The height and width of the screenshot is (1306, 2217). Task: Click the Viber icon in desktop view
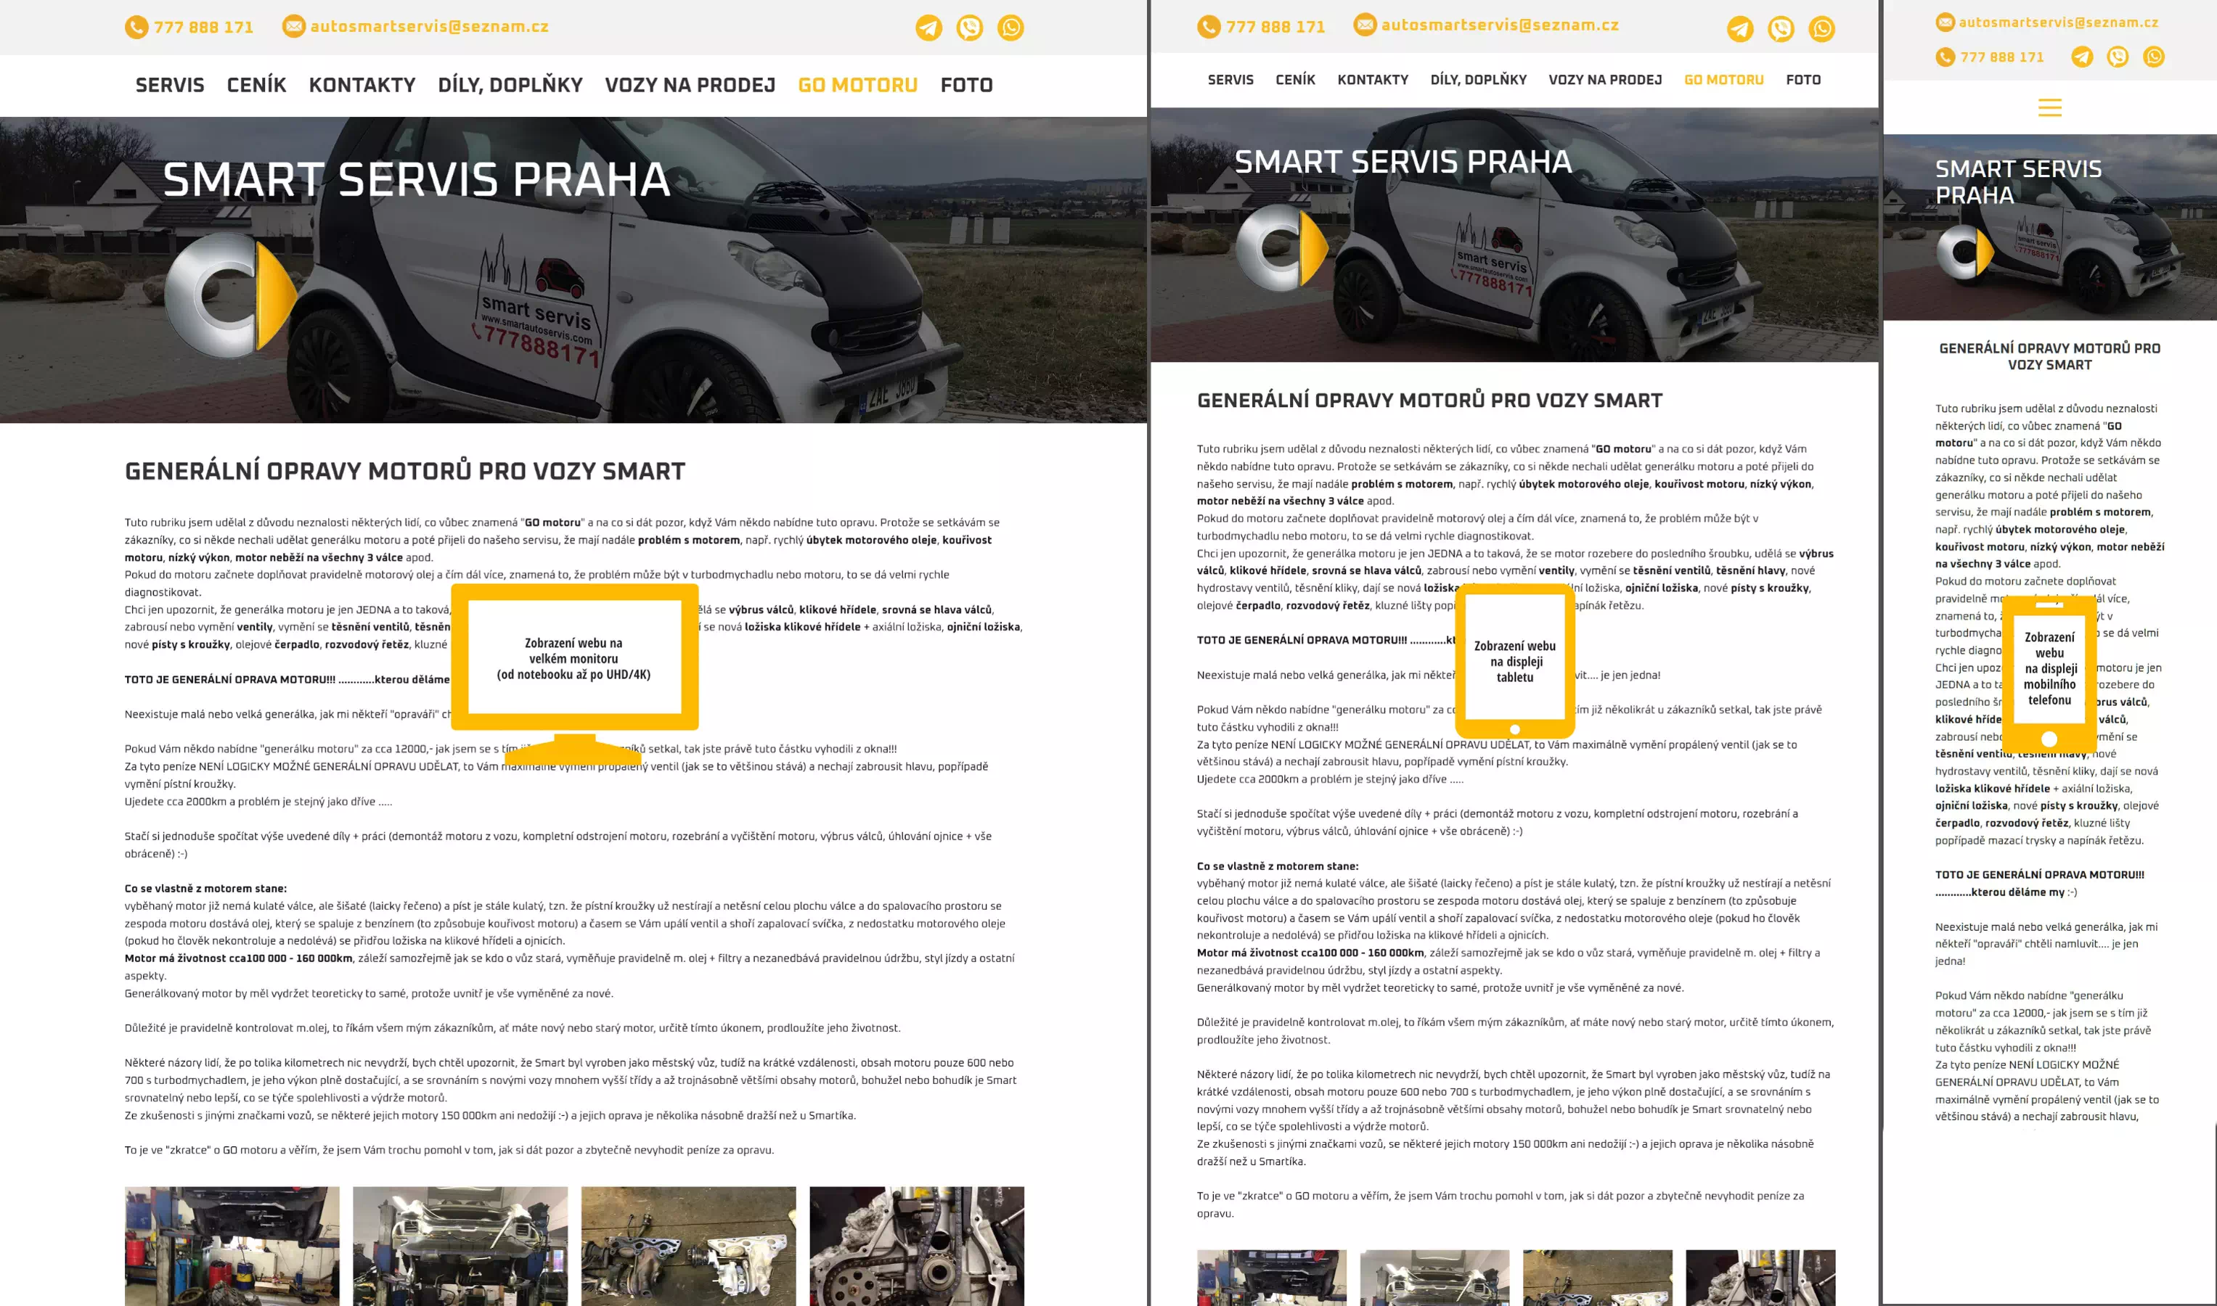click(x=969, y=28)
